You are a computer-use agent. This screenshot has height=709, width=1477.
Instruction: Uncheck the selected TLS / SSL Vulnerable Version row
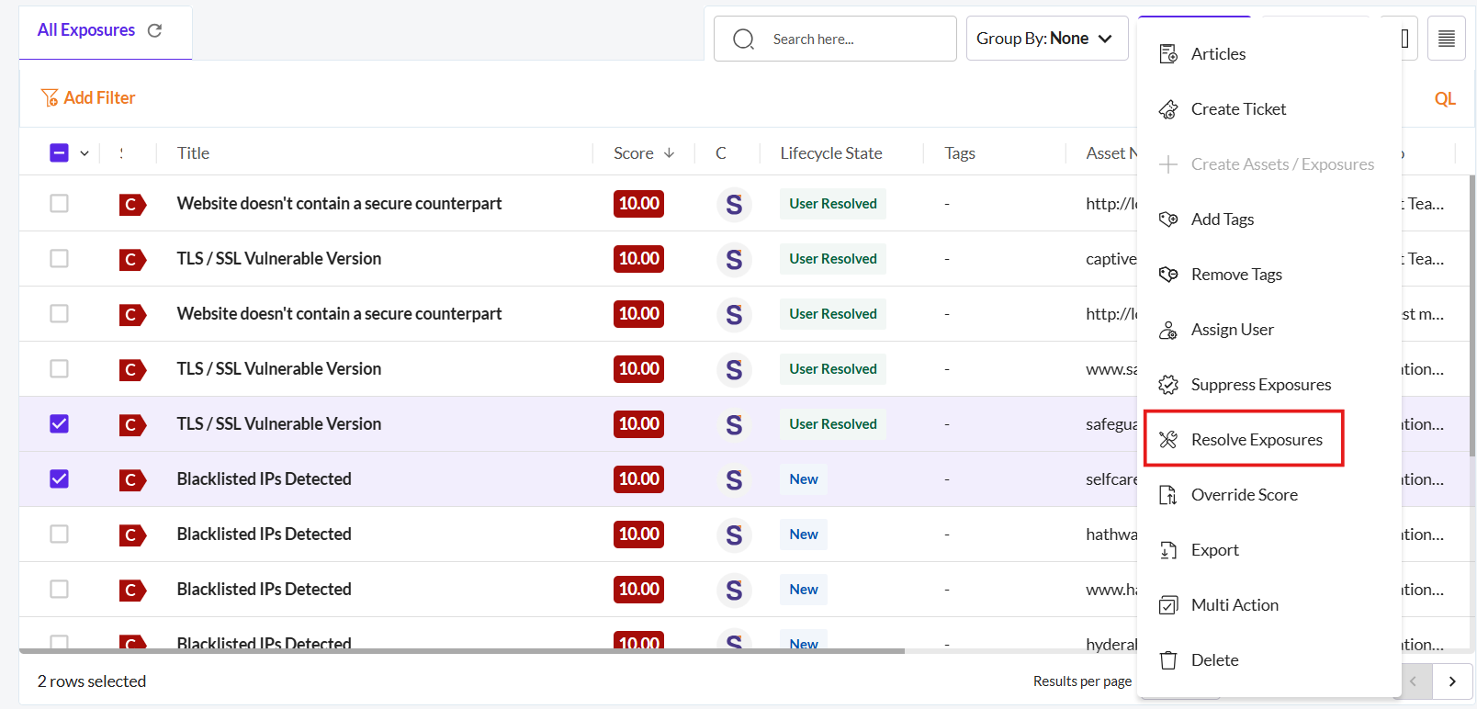point(59,423)
